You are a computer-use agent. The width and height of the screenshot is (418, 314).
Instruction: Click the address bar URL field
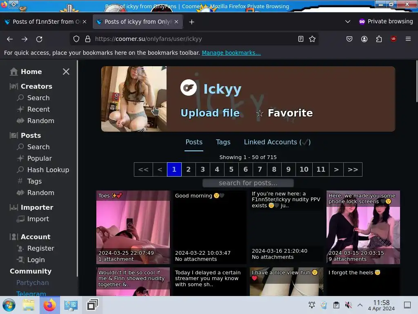[195, 39]
